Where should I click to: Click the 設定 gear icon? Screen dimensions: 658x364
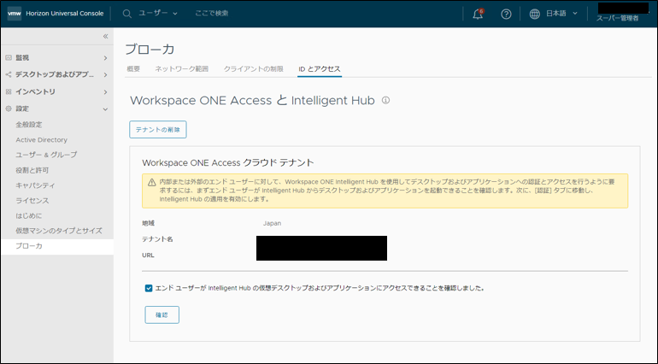click(x=9, y=109)
